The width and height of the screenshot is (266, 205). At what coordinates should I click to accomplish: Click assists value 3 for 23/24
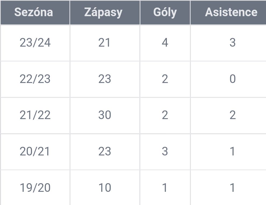click(x=233, y=43)
